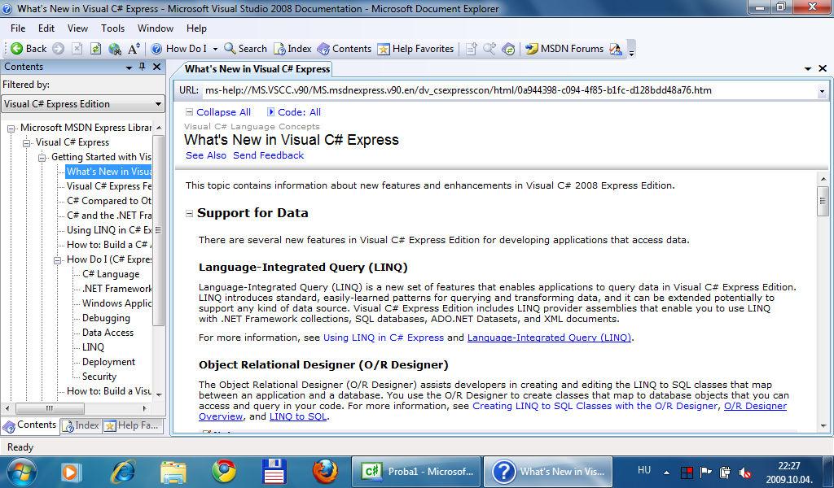Open Search from the toolbar
Screen dimensions: 834x488
click(x=245, y=49)
